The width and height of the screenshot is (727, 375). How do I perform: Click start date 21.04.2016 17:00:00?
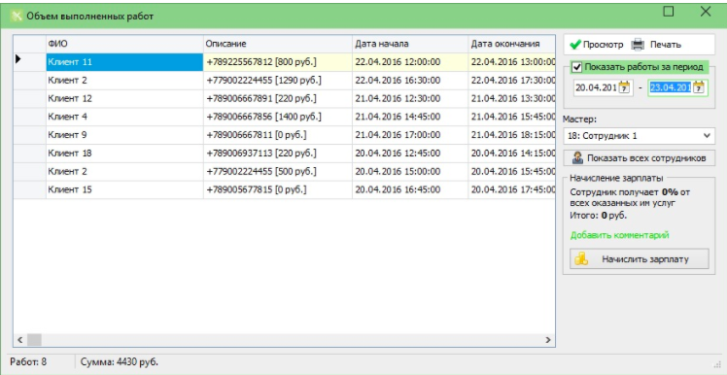click(410, 135)
